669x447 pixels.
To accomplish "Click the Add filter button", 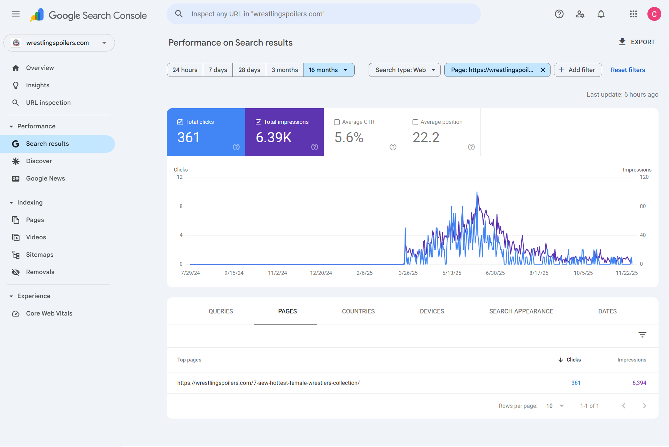I will coord(577,70).
